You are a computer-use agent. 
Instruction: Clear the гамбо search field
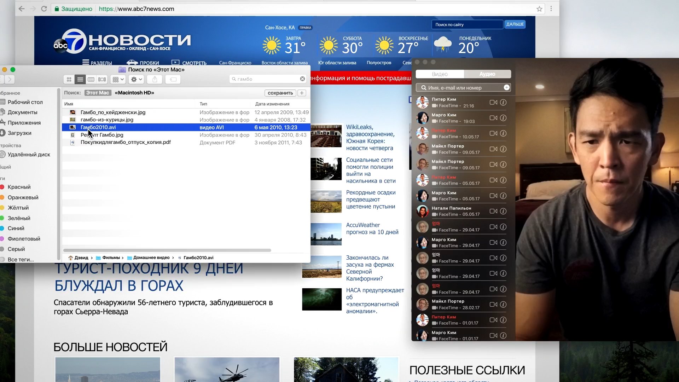(302, 79)
